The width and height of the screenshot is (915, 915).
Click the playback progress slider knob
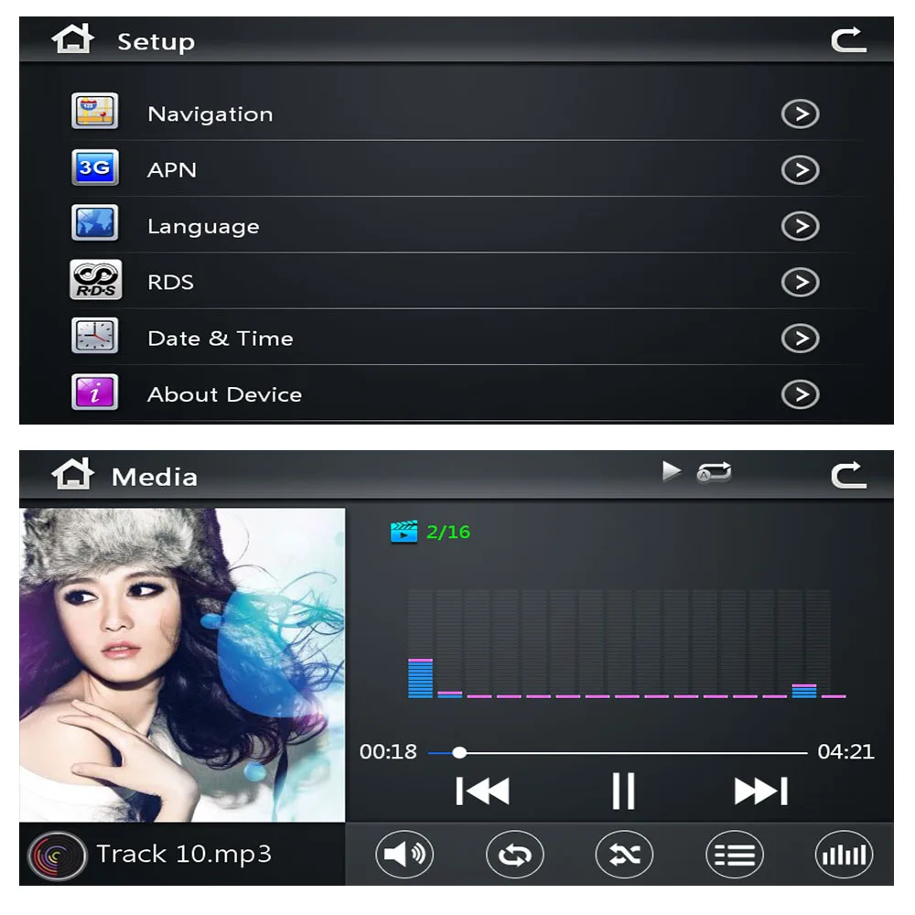point(459,752)
